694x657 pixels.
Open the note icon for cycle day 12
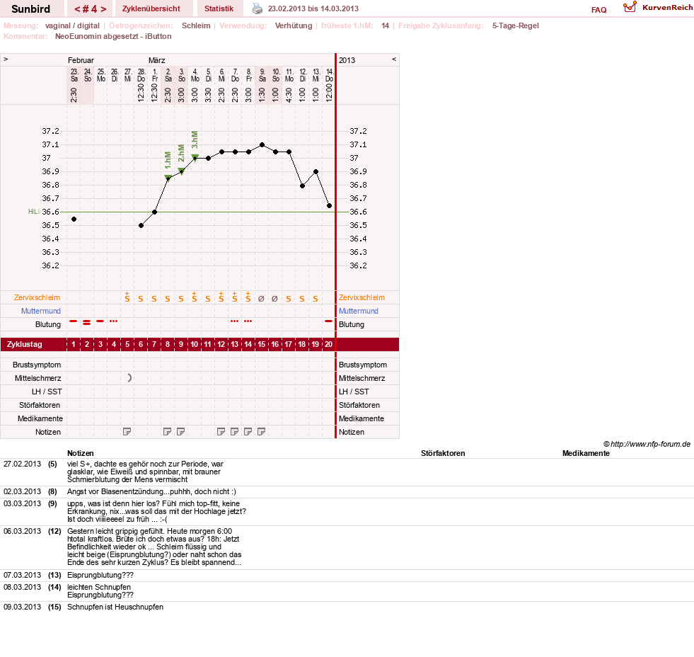[221, 431]
